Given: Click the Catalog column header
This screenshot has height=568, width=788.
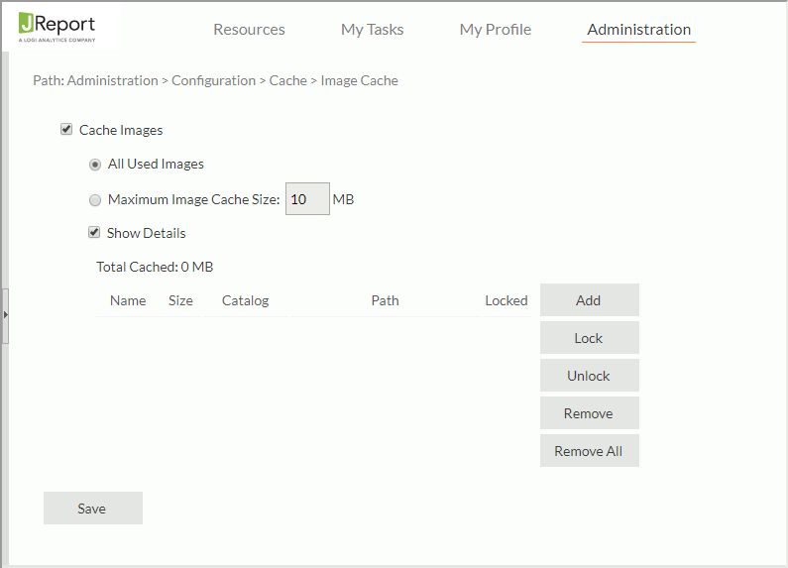Looking at the screenshot, I should click(x=245, y=300).
